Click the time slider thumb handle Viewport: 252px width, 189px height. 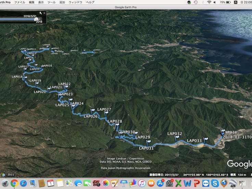36,20
